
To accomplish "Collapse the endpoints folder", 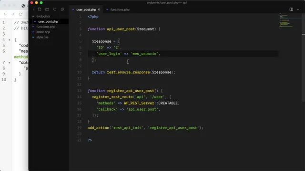I will (x=33, y=16).
